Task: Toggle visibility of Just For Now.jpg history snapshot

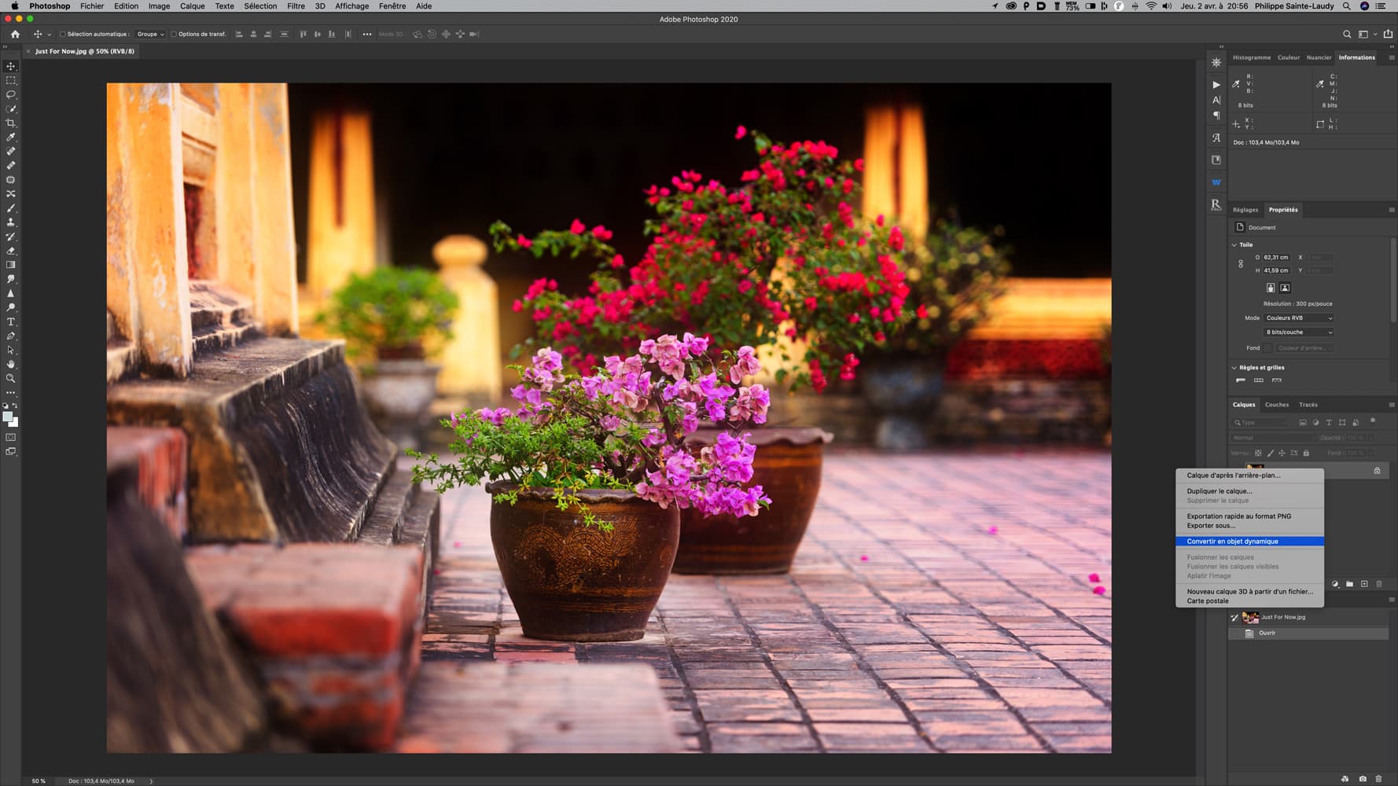Action: [x=1234, y=618]
